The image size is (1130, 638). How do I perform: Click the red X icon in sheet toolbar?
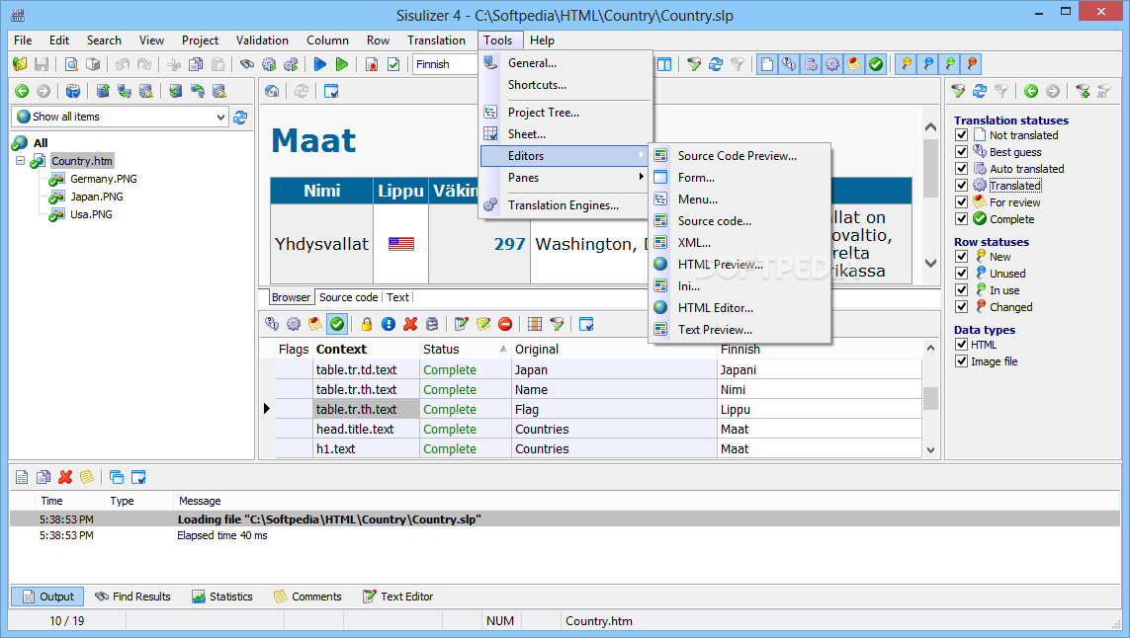click(410, 324)
